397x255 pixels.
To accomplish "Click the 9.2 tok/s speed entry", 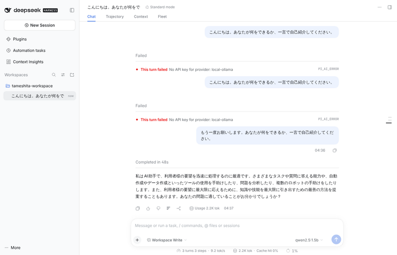I will [x=218, y=251].
